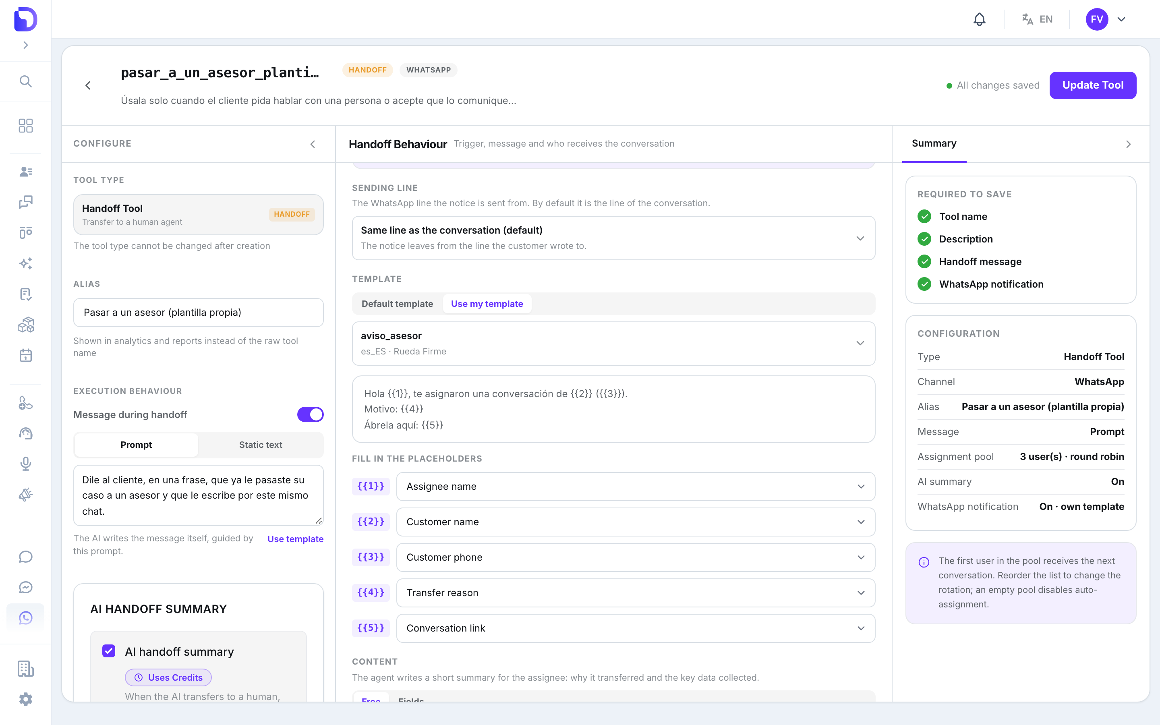This screenshot has height=725, width=1160.
Task: Open the Sending line dropdown
Action: [x=613, y=238]
